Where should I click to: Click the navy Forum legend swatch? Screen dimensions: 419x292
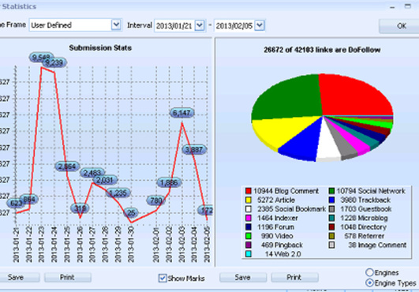(x=249, y=227)
